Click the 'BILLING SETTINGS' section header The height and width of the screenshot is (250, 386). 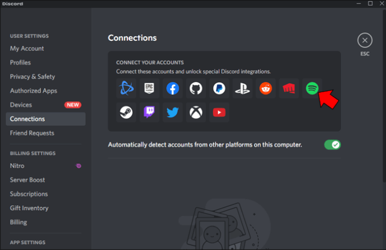click(33, 153)
